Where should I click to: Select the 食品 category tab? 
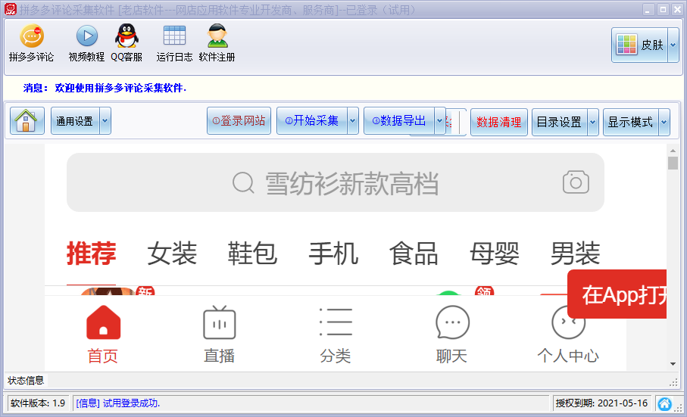coord(414,254)
